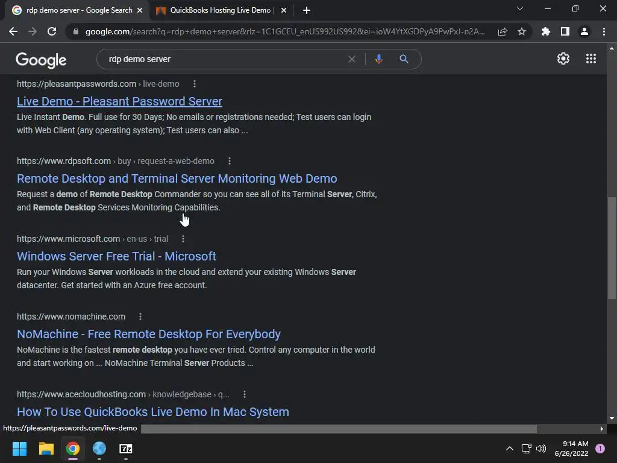Click the browser forward arrow
The height and width of the screenshot is (463, 617).
click(x=33, y=31)
